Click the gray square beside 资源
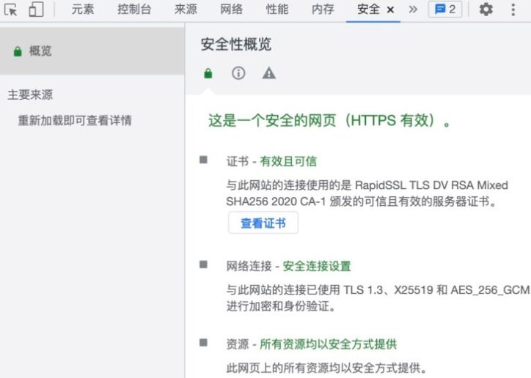 203,343
